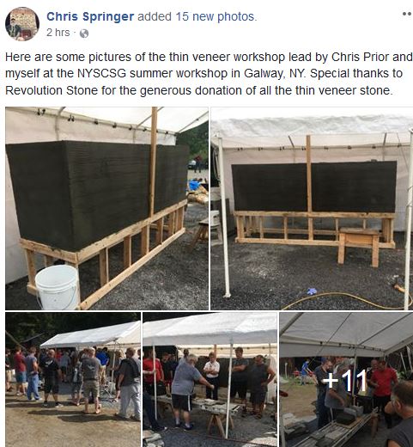The image size is (413, 447).
Task: Click the wooden stool in the second photo
Action: [359, 247]
